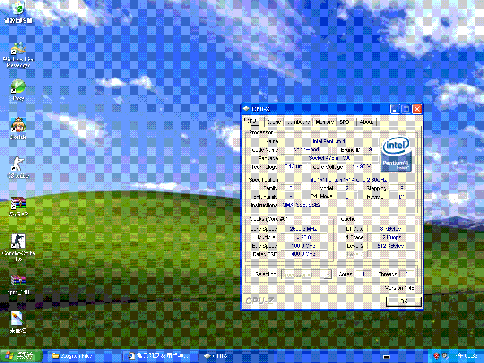Open the SPD tab
The image size is (484, 363).
click(345, 122)
